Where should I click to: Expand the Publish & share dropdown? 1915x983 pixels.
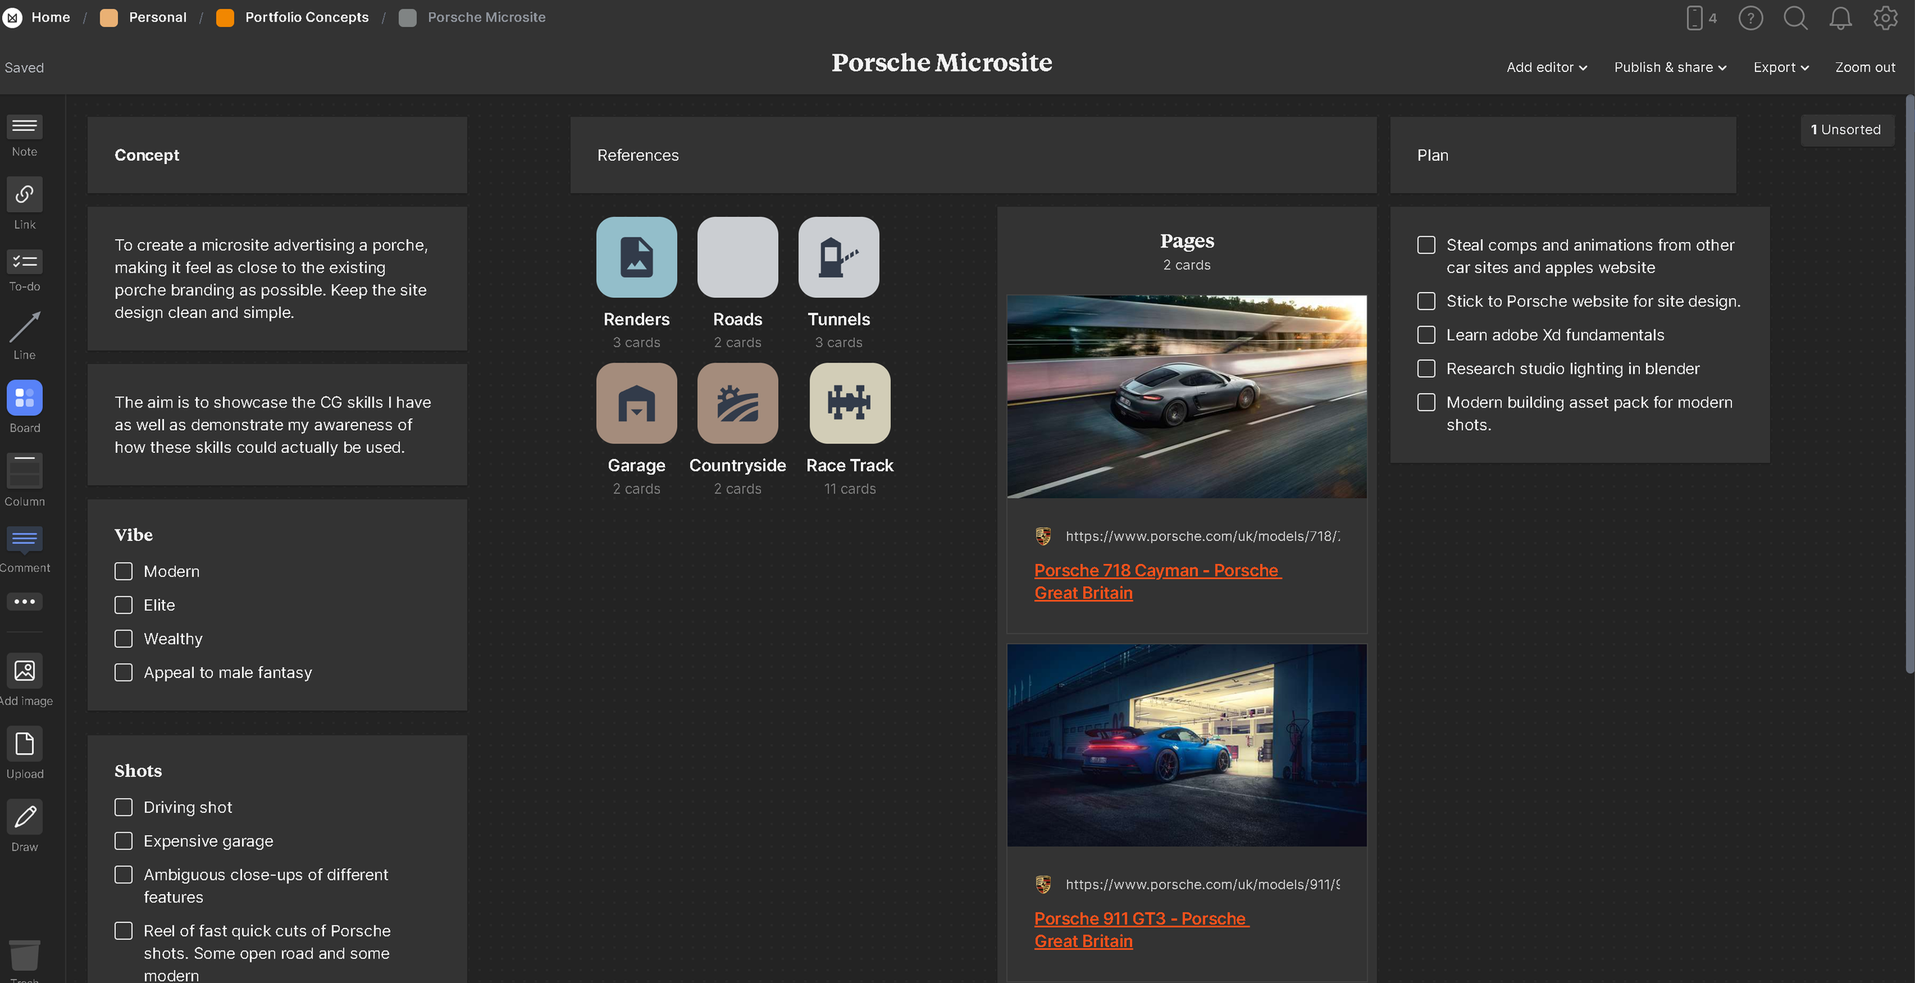1670,67
